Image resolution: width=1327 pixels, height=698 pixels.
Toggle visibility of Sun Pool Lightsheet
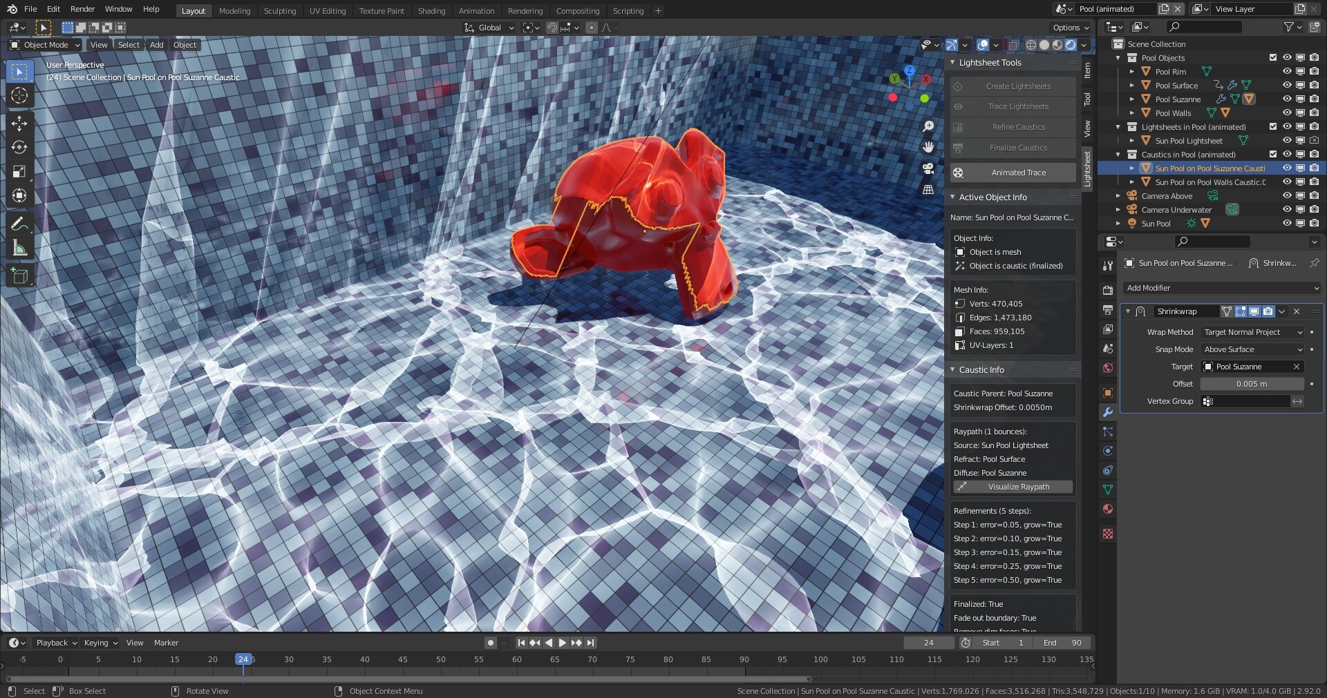click(x=1287, y=140)
